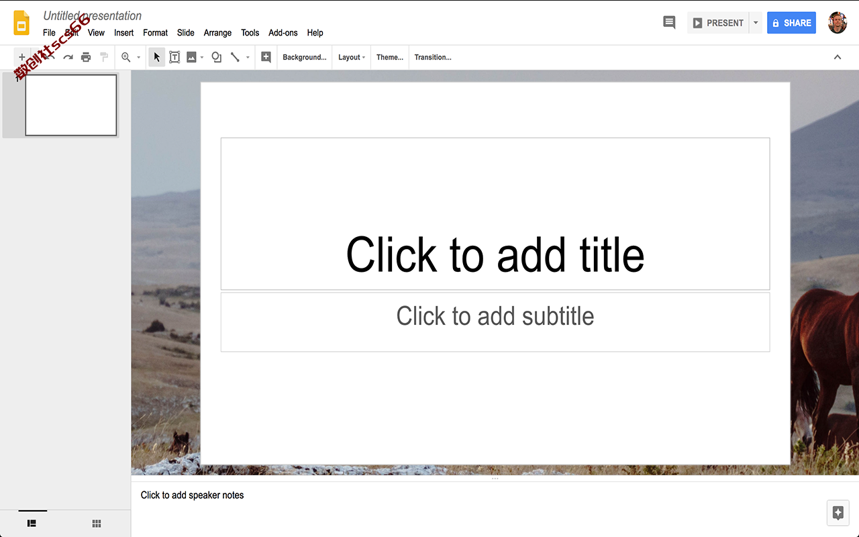This screenshot has height=537, width=859.
Task: Open the Format menu
Action: point(155,32)
